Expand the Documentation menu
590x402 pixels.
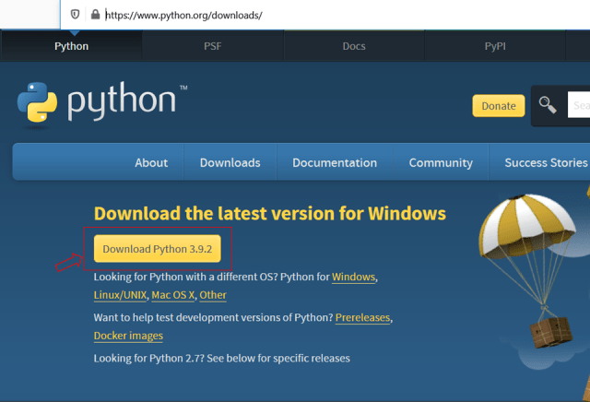pyautogui.click(x=335, y=162)
